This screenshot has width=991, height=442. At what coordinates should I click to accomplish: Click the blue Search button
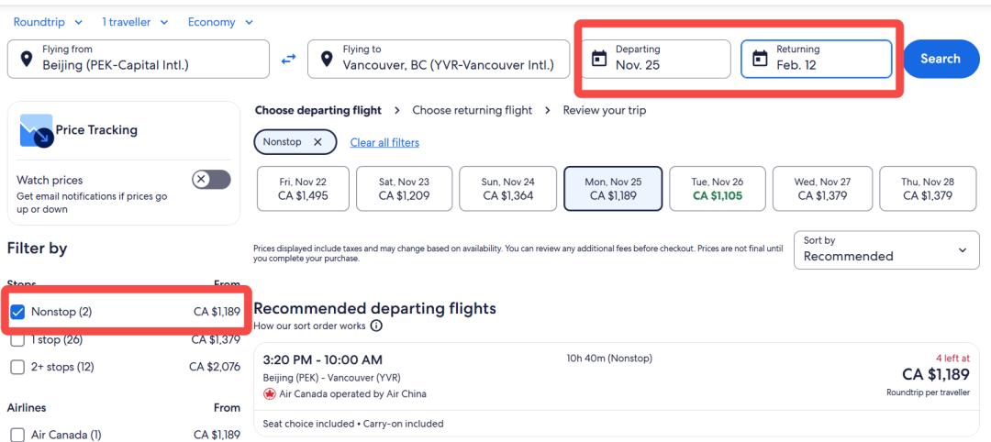pyautogui.click(x=941, y=59)
